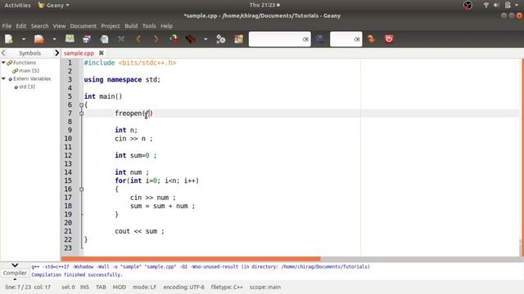524x294 pixels.
Task: Select the Compiler message tab
Action: (x=15, y=273)
